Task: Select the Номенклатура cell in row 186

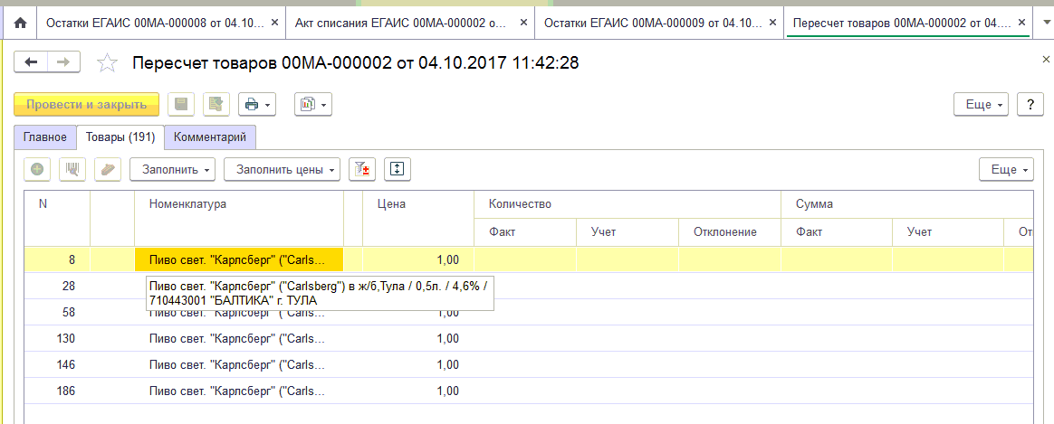Action: (239, 391)
